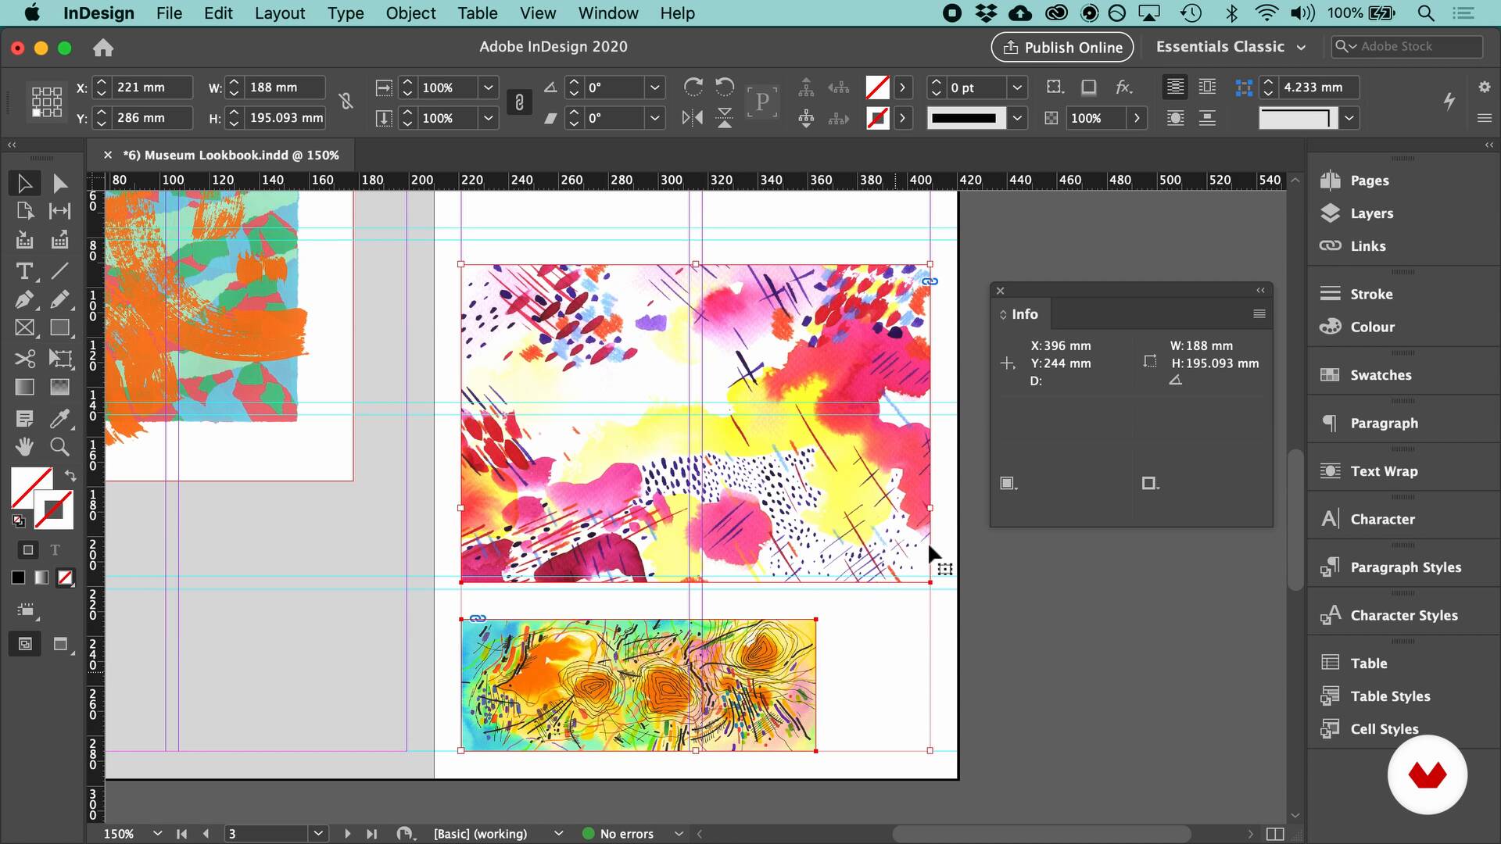Image resolution: width=1501 pixels, height=844 pixels.
Task: Open the Layers panel
Action: click(x=1371, y=213)
